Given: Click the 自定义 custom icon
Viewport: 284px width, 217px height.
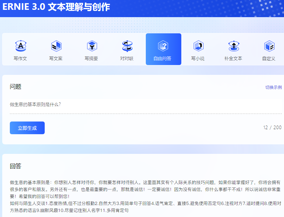Looking at the screenshot, I should point(269,46).
